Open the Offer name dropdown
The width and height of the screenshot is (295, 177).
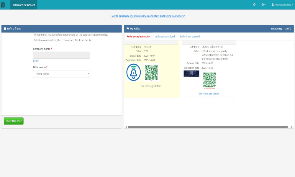(61, 74)
